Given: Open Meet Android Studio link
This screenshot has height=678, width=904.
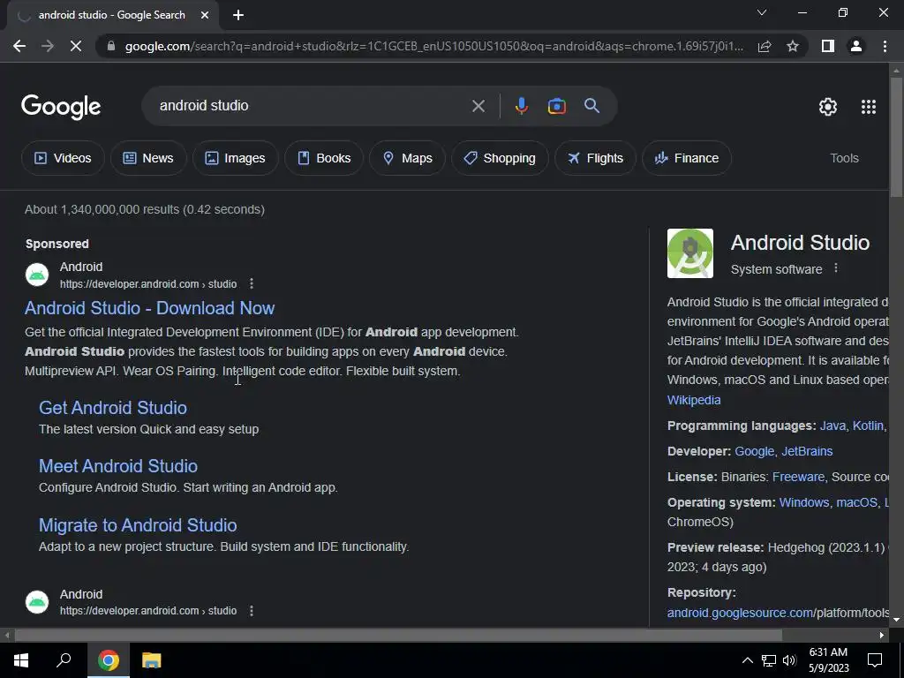Looking at the screenshot, I should click(118, 466).
